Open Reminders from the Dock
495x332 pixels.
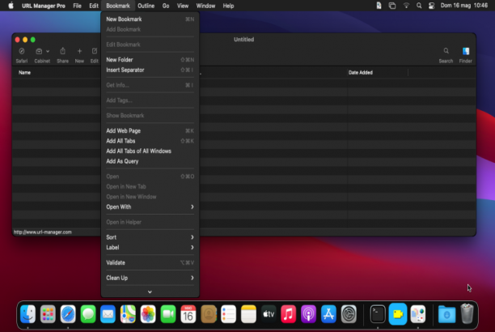229,314
